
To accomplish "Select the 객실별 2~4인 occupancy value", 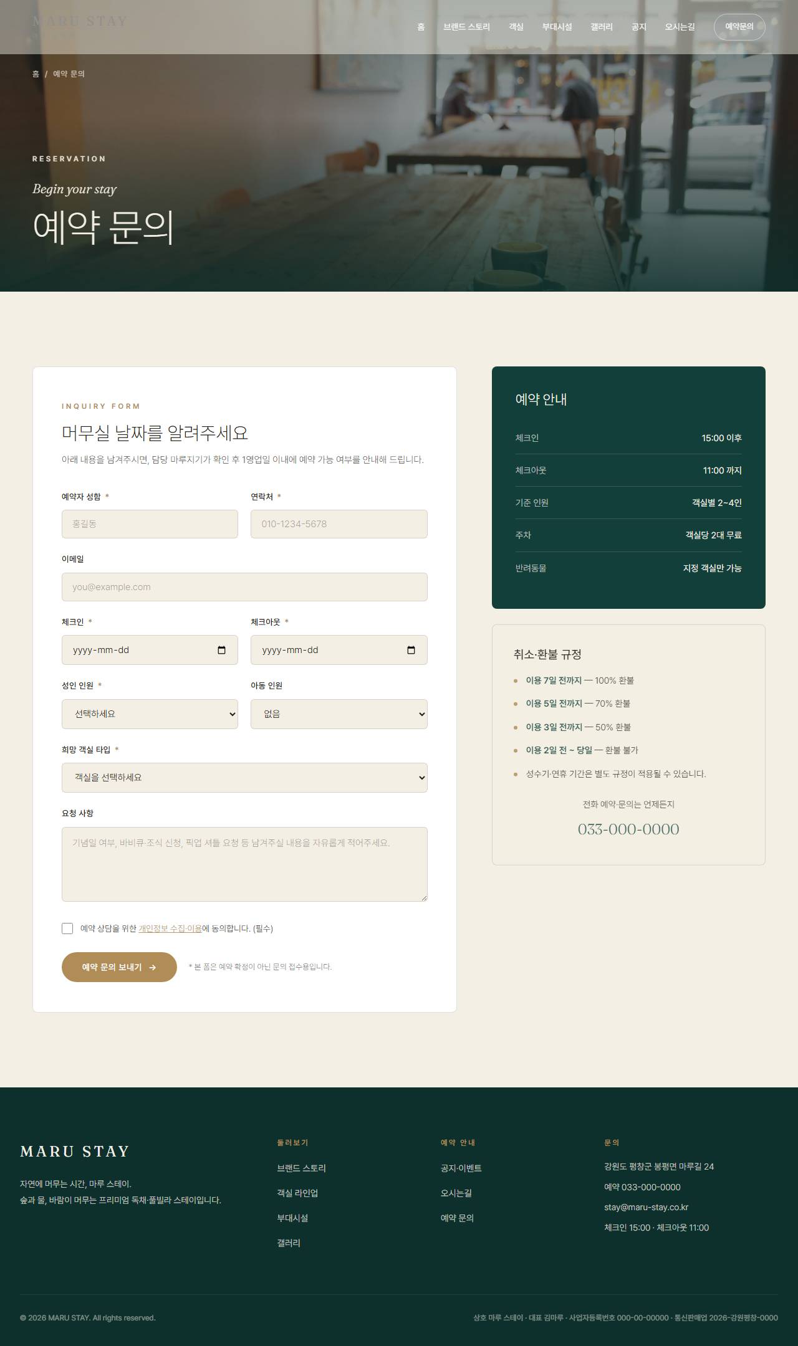I will [x=716, y=503].
